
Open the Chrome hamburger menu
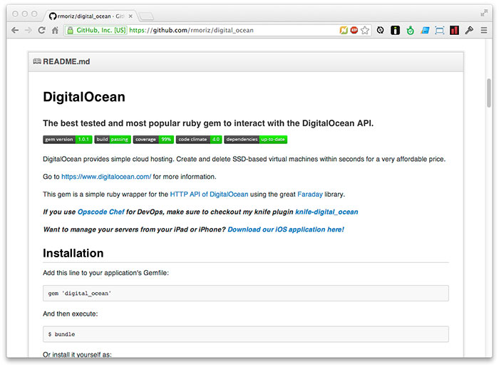tap(484, 30)
